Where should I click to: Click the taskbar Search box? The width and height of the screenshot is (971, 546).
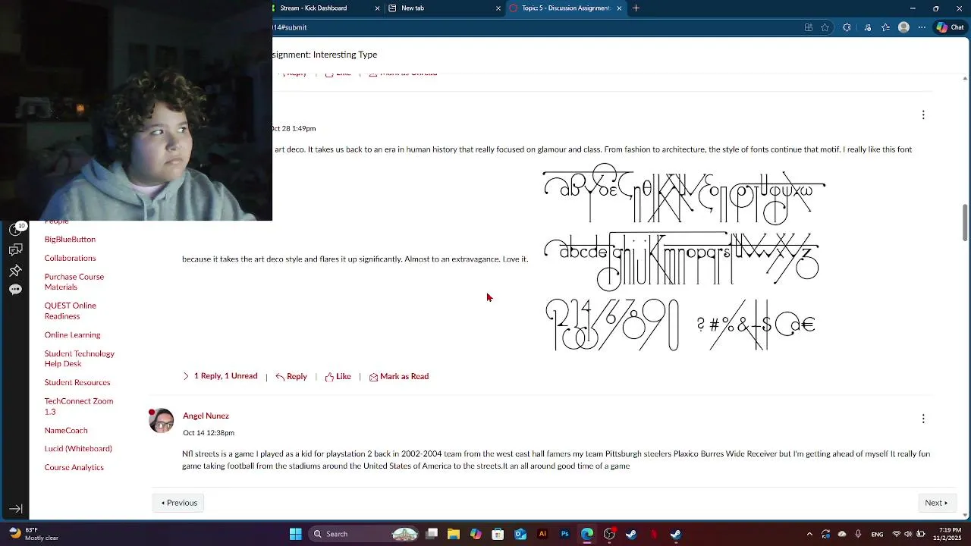click(365, 534)
